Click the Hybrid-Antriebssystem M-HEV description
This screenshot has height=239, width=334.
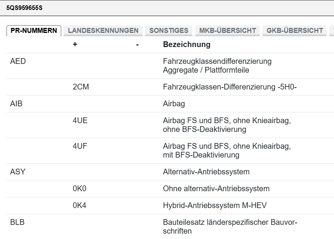(215, 206)
